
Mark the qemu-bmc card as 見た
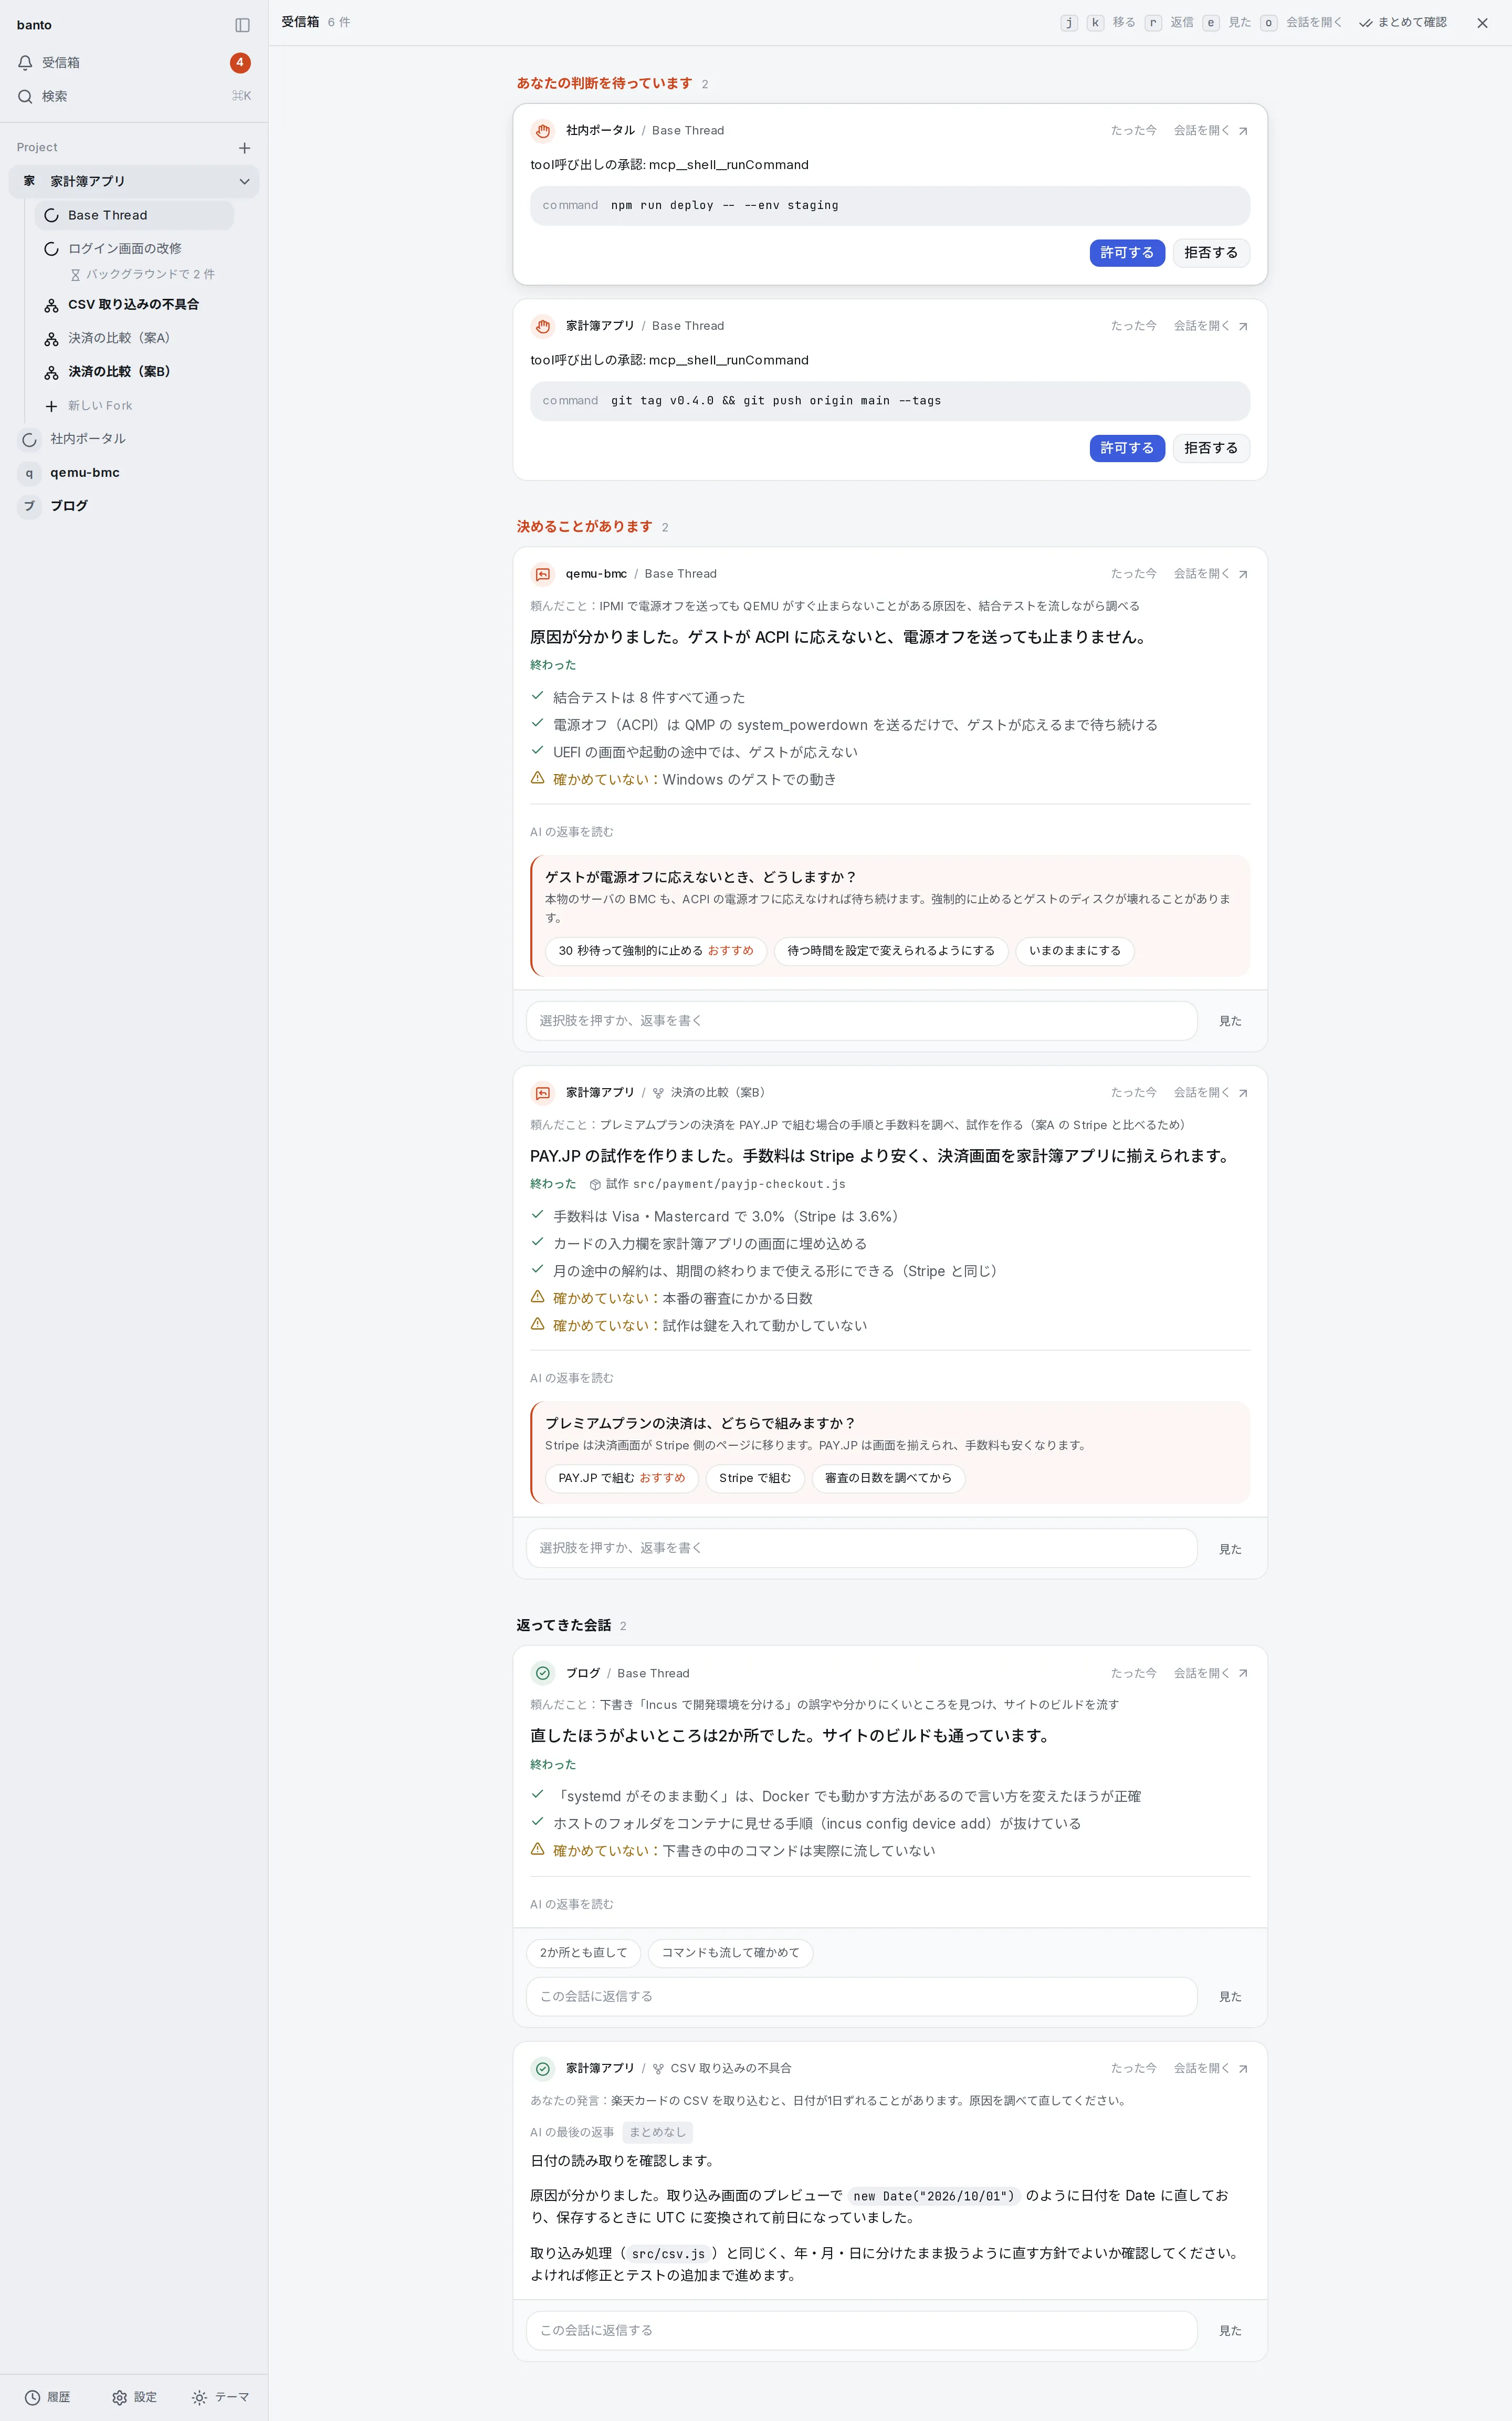pos(1230,1021)
